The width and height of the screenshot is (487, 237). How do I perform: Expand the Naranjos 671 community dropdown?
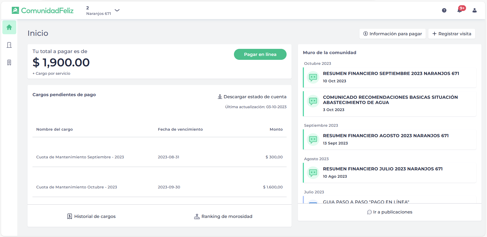(x=117, y=10)
